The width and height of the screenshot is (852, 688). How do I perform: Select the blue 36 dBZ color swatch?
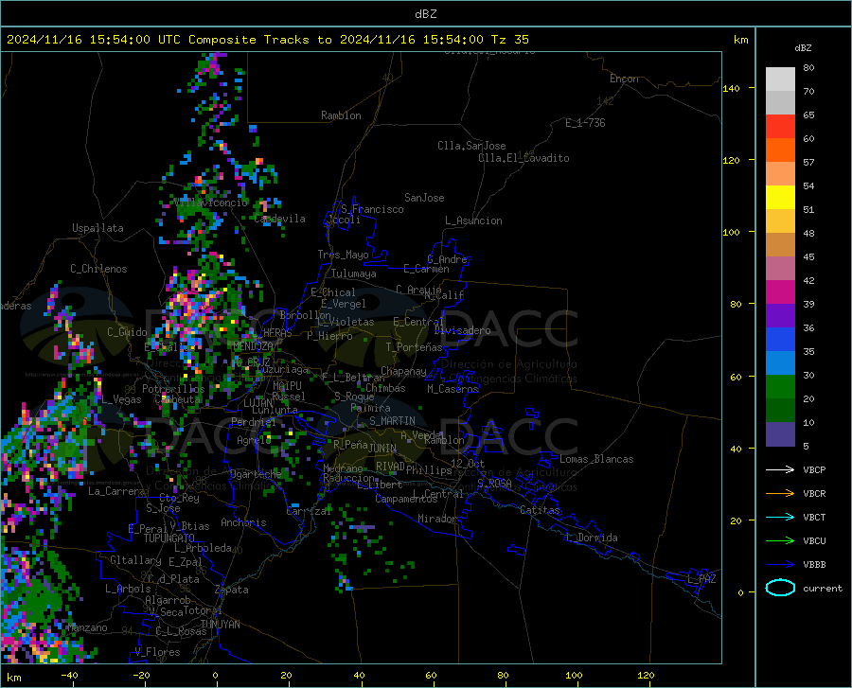pos(780,340)
